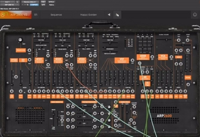Toggle the BYPASS button

(51, 2)
